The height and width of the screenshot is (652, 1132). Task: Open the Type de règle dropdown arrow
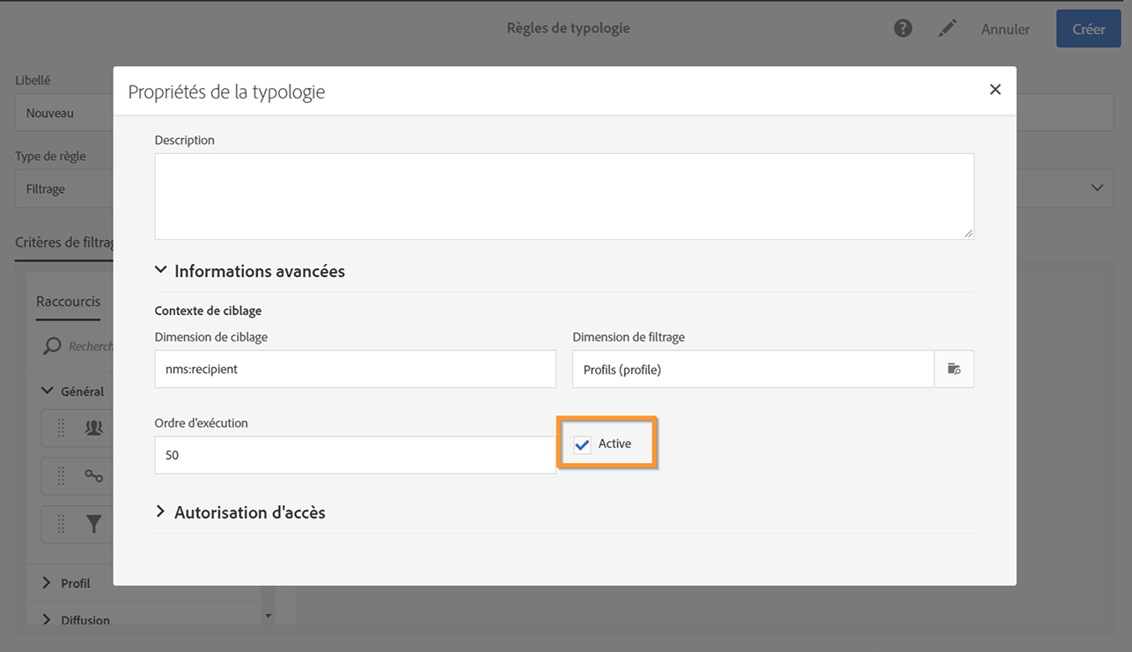point(1097,188)
